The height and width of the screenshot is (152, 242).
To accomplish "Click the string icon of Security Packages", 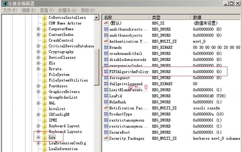I will [x=106, y=138].
